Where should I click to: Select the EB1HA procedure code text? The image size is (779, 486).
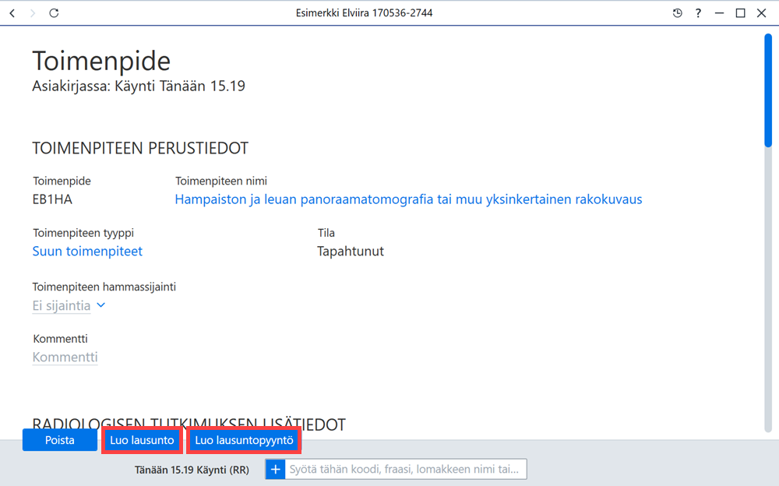click(52, 199)
